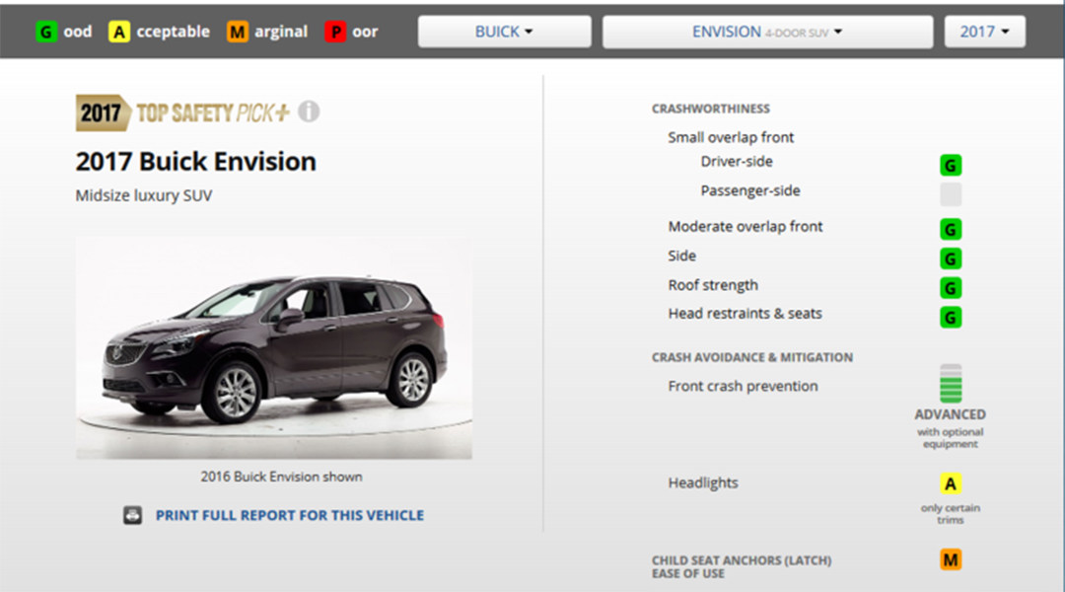
Task: Click Print Full Report For This Vehicle link
Action: (290, 515)
